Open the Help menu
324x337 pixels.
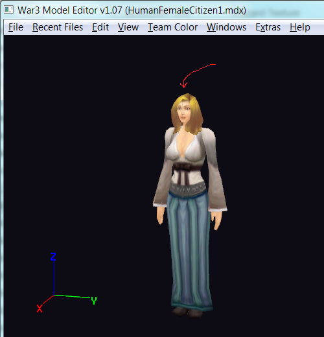click(300, 27)
